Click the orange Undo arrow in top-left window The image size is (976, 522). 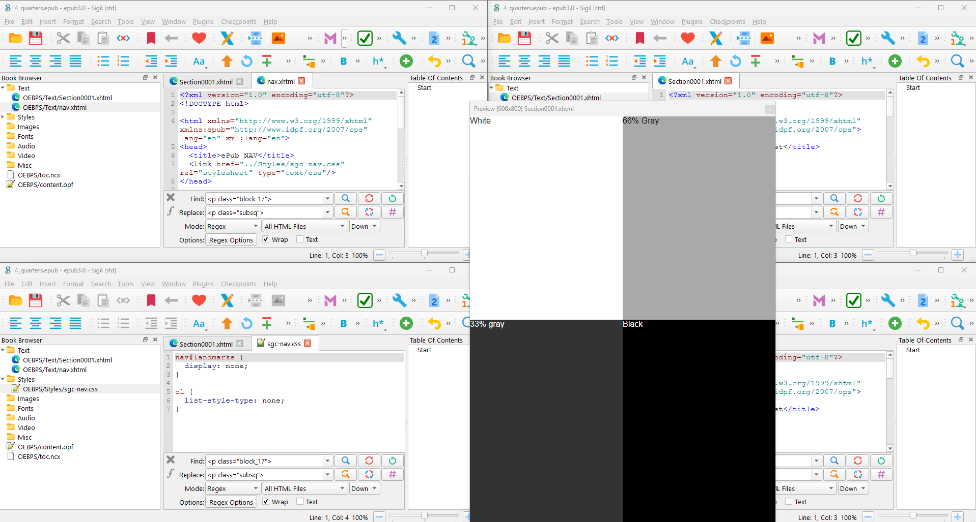(x=434, y=62)
